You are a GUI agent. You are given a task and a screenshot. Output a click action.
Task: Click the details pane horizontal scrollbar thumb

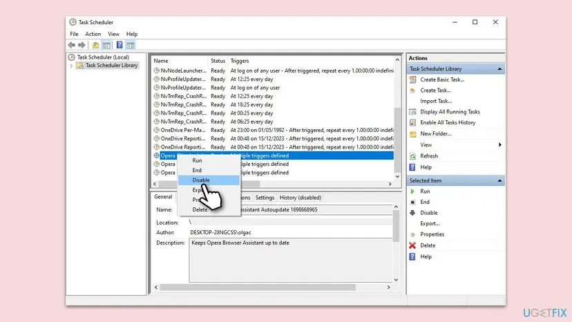coord(258,287)
